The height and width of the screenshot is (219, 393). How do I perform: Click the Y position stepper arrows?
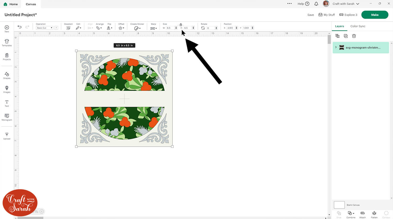click(253, 28)
